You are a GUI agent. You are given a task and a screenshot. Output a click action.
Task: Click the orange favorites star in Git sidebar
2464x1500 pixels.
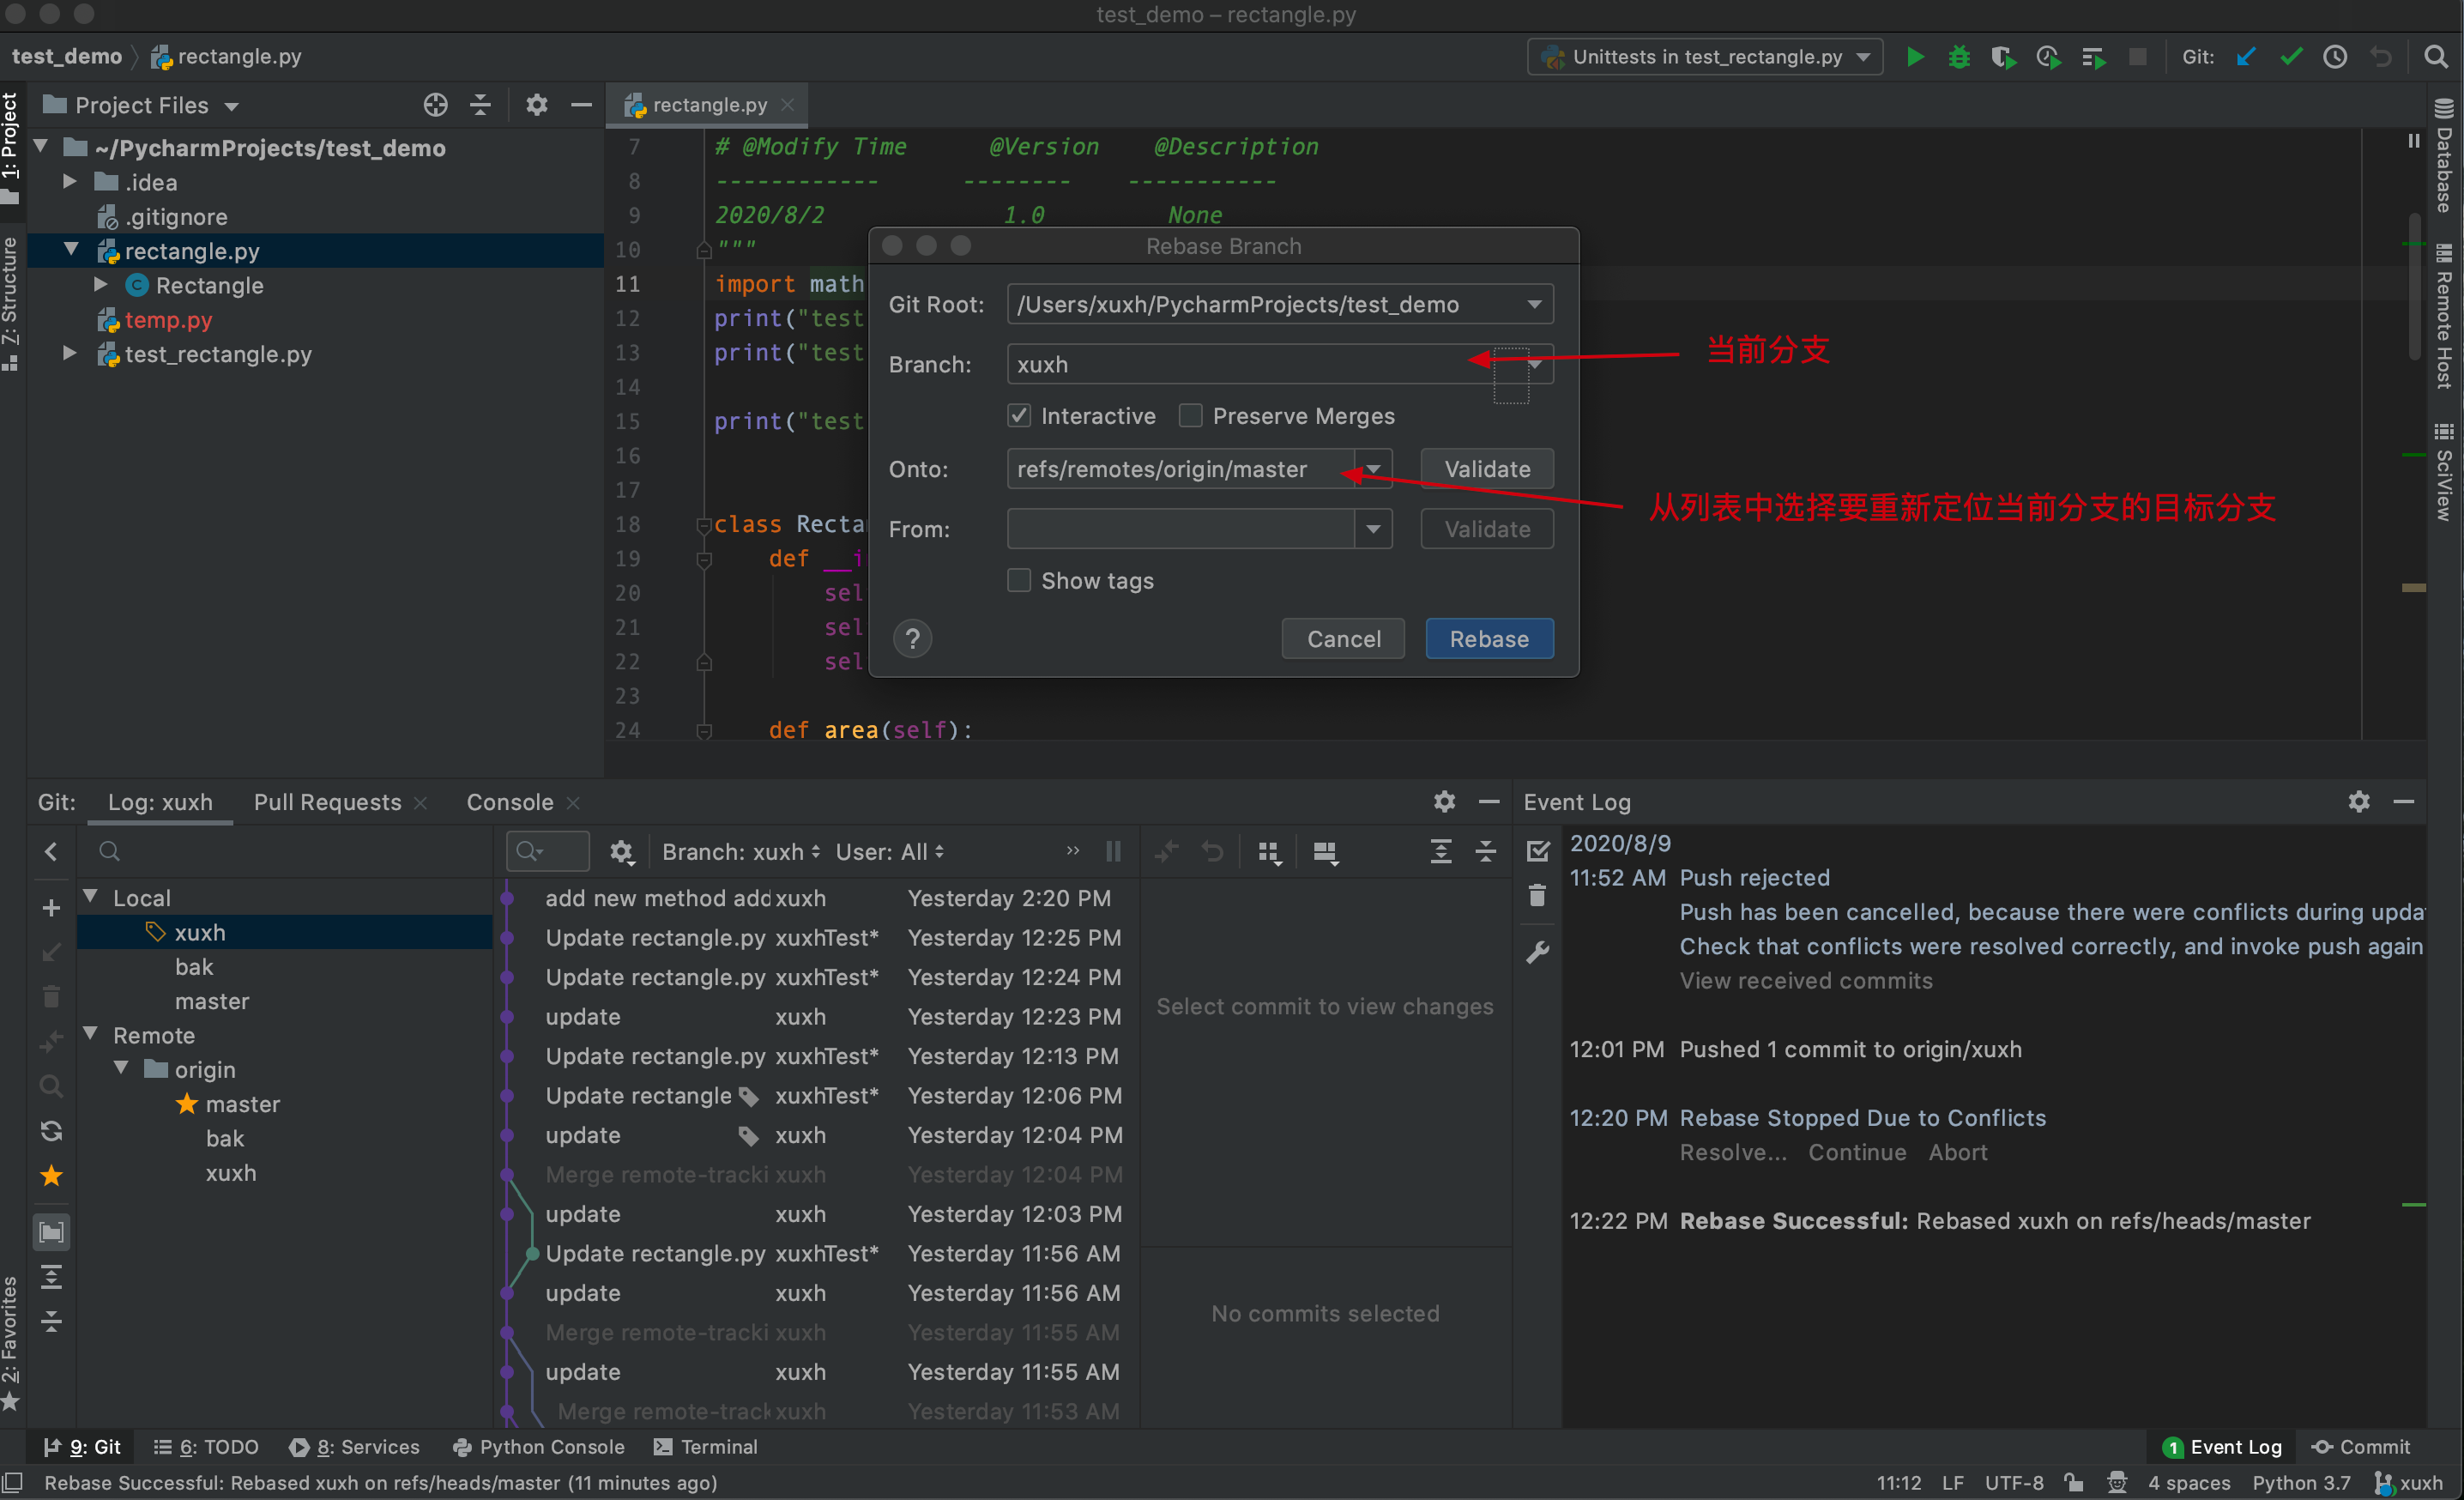[51, 1176]
